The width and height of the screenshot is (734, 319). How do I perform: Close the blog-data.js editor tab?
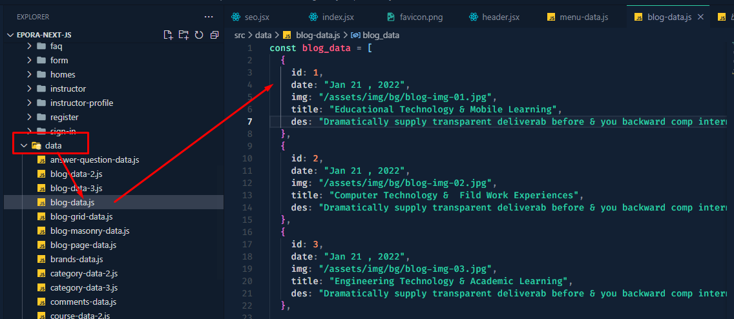pyautogui.click(x=698, y=17)
